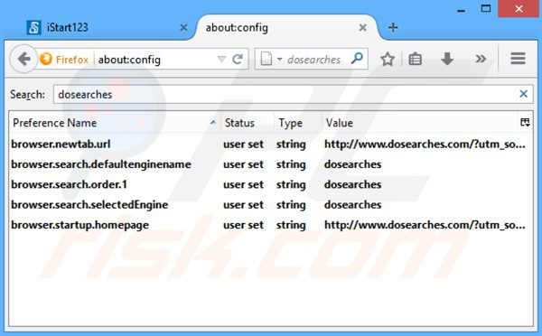
Task: Clear the config search with X icon
Action: click(x=523, y=94)
